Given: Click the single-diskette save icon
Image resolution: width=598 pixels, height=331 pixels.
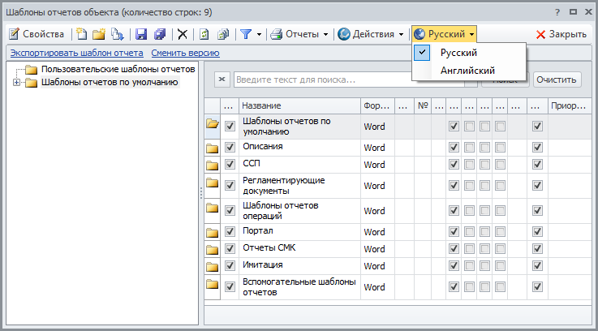Looking at the screenshot, I should click(141, 34).
